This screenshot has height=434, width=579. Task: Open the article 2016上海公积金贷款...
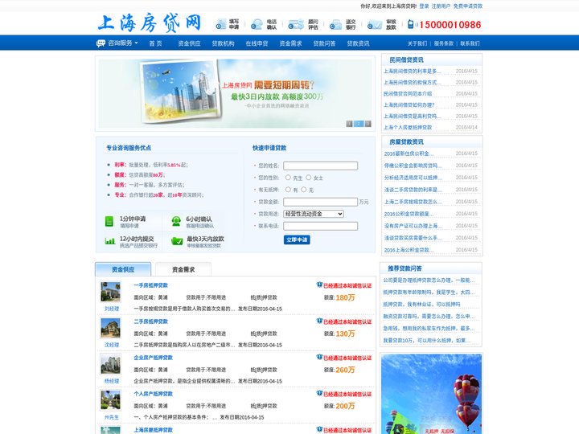[x=409, y=250]
